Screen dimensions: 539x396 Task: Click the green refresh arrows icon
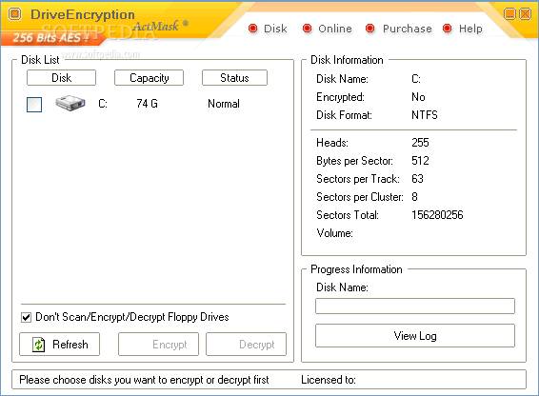(38, 345)
